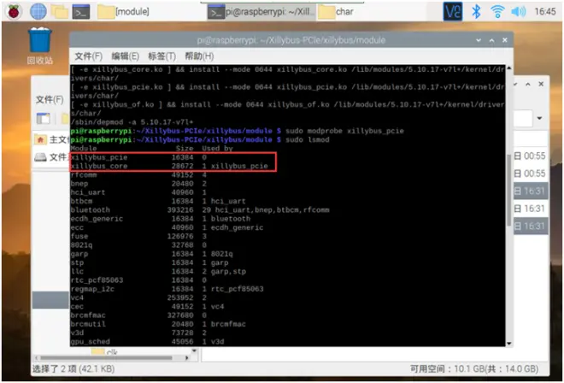This screenshot has width=564, height=383.
Task: Launch the web browser globe icon
Action: pyautogui.click(x=38, y=11)
